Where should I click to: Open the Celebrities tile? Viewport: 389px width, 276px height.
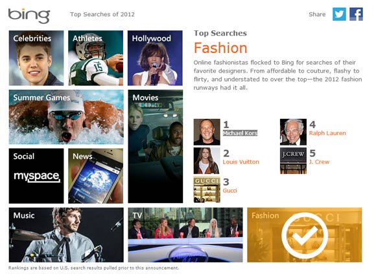[36, 58]
